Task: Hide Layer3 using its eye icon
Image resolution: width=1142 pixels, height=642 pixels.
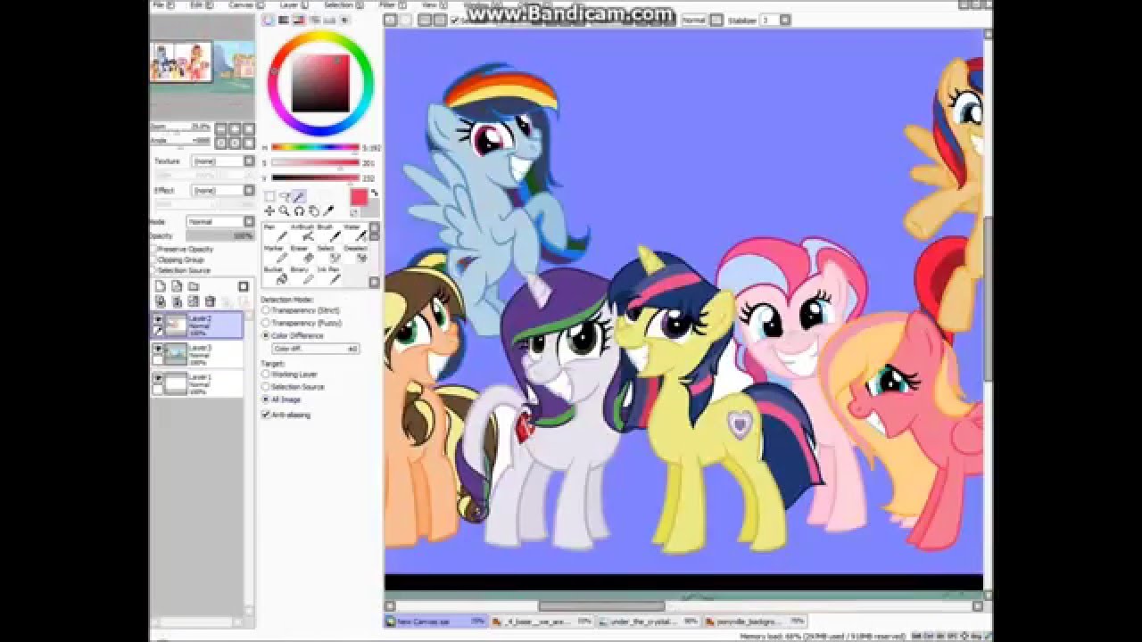Action: pyautogui.click(x=158, y=349)
